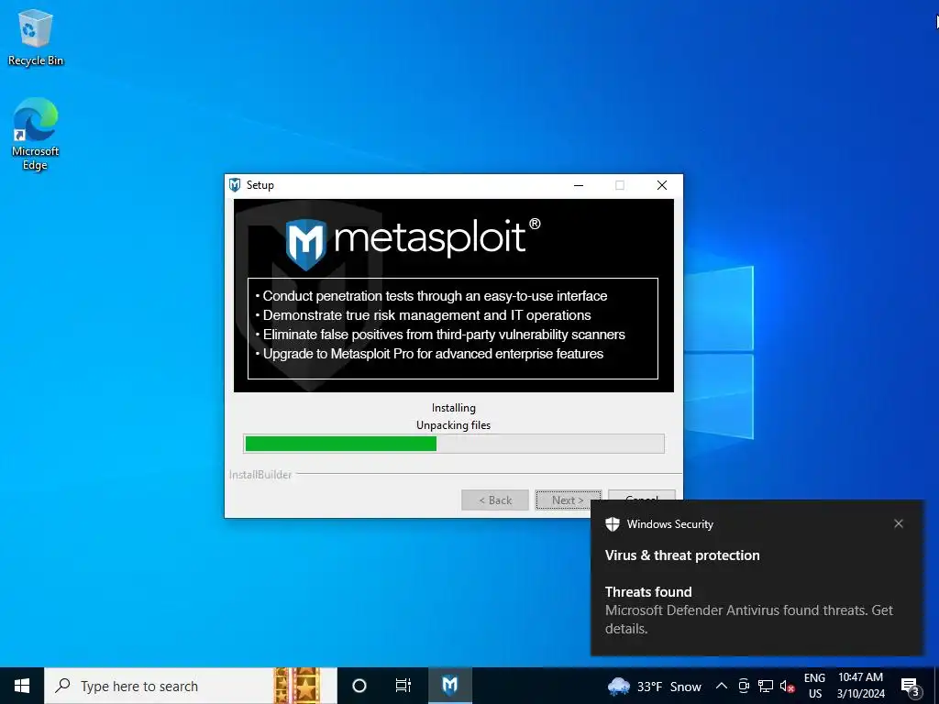Click the taskbar search box
The image size is (939, 704).
[191, 686]
